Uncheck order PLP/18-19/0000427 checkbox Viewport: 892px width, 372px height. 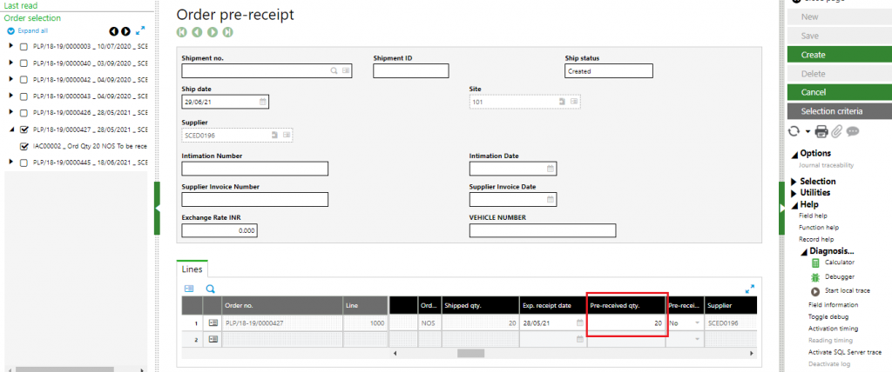tap(24, 130)
